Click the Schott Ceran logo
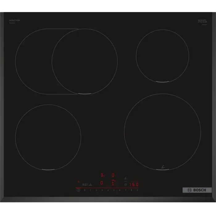The image size is (216, 216). click(x=201, y=21)
